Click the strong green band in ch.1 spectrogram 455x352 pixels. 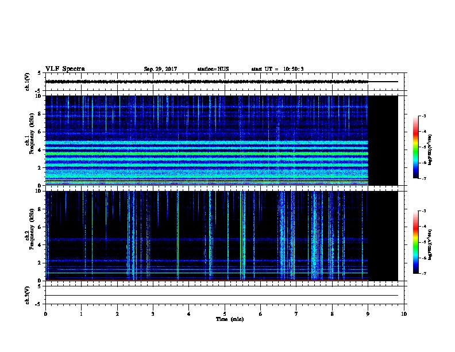207,154
